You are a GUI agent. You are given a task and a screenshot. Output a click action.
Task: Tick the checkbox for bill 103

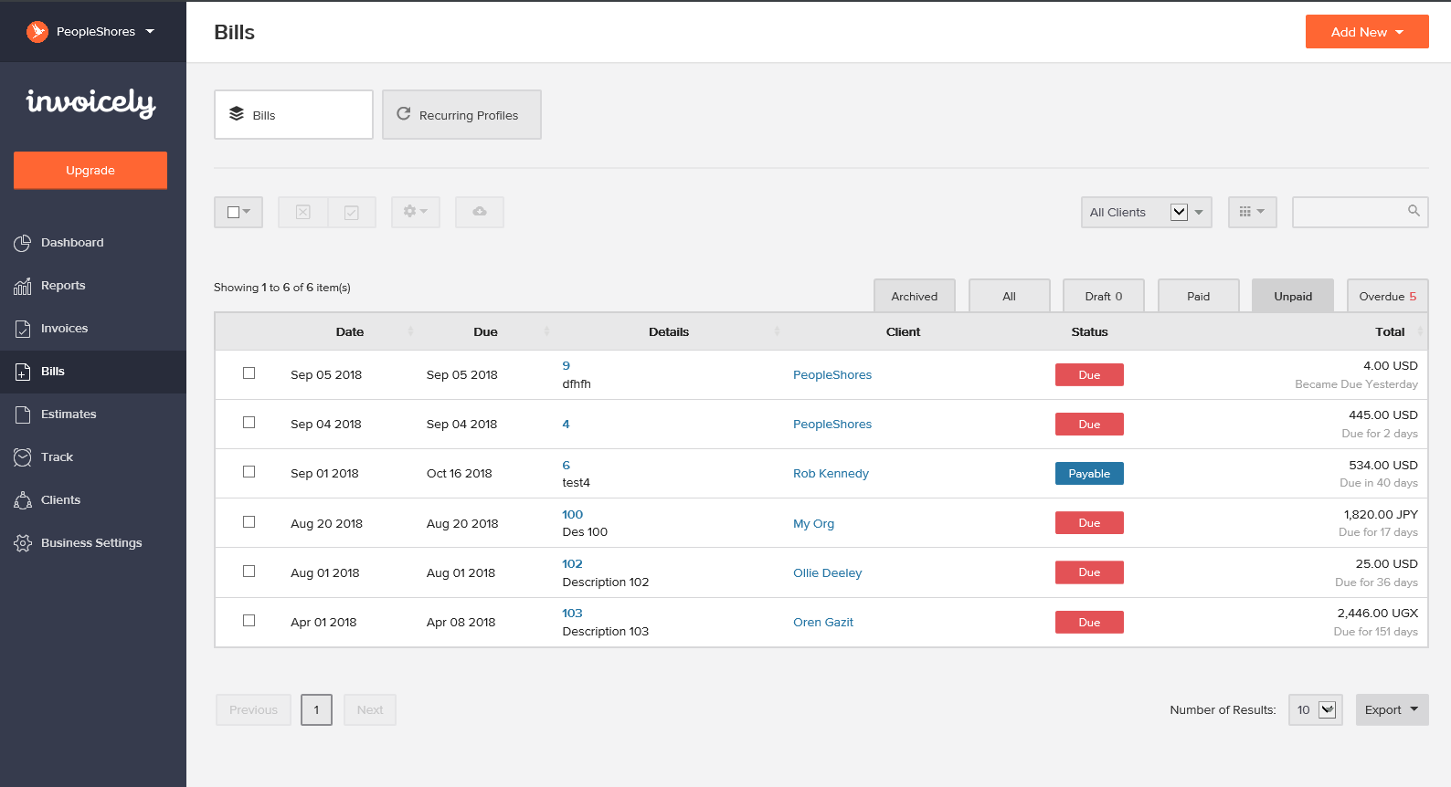(249, 621)
